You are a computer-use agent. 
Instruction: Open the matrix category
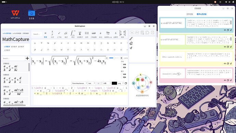click(x=122, y=34)
